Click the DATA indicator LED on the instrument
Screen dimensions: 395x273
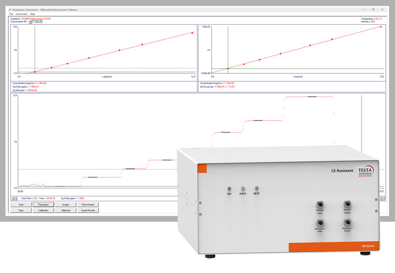[x=243, y=188]
